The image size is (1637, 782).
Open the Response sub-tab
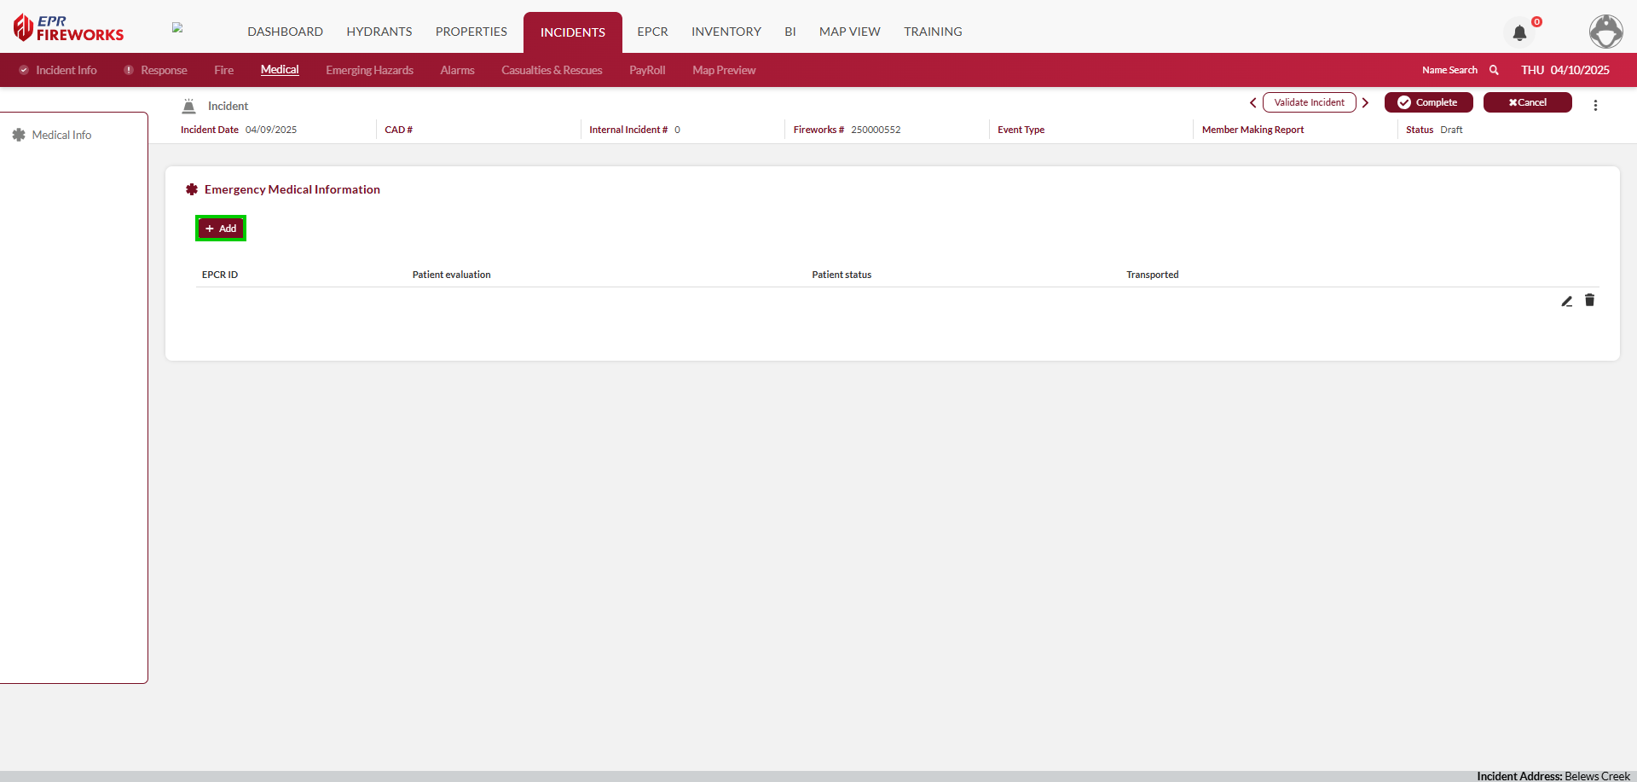click(x=163, y=70)
